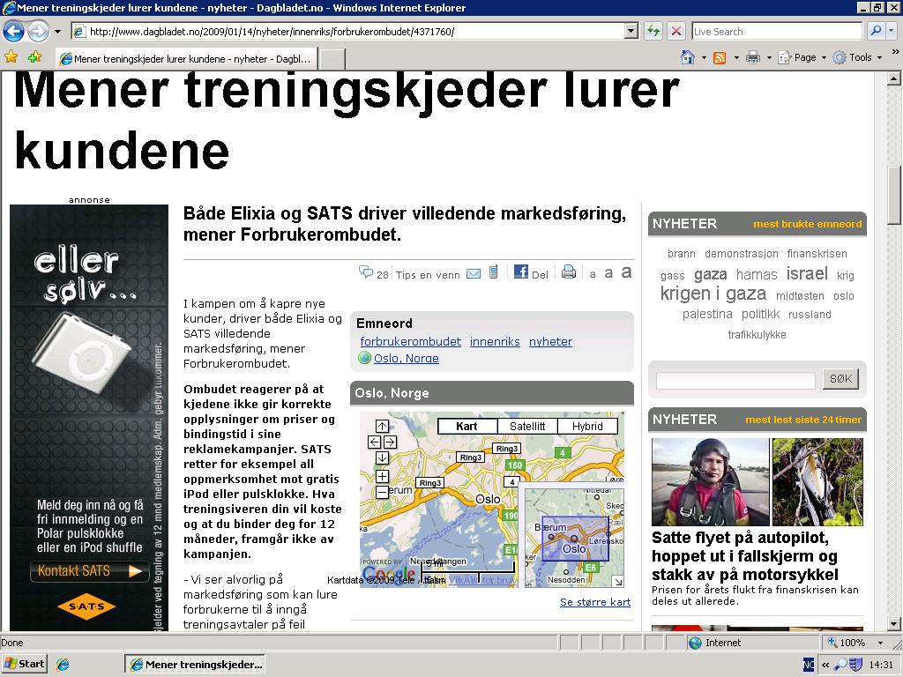Click the Live Search input box
The image size is (903, 677).
tap(776, 32)
